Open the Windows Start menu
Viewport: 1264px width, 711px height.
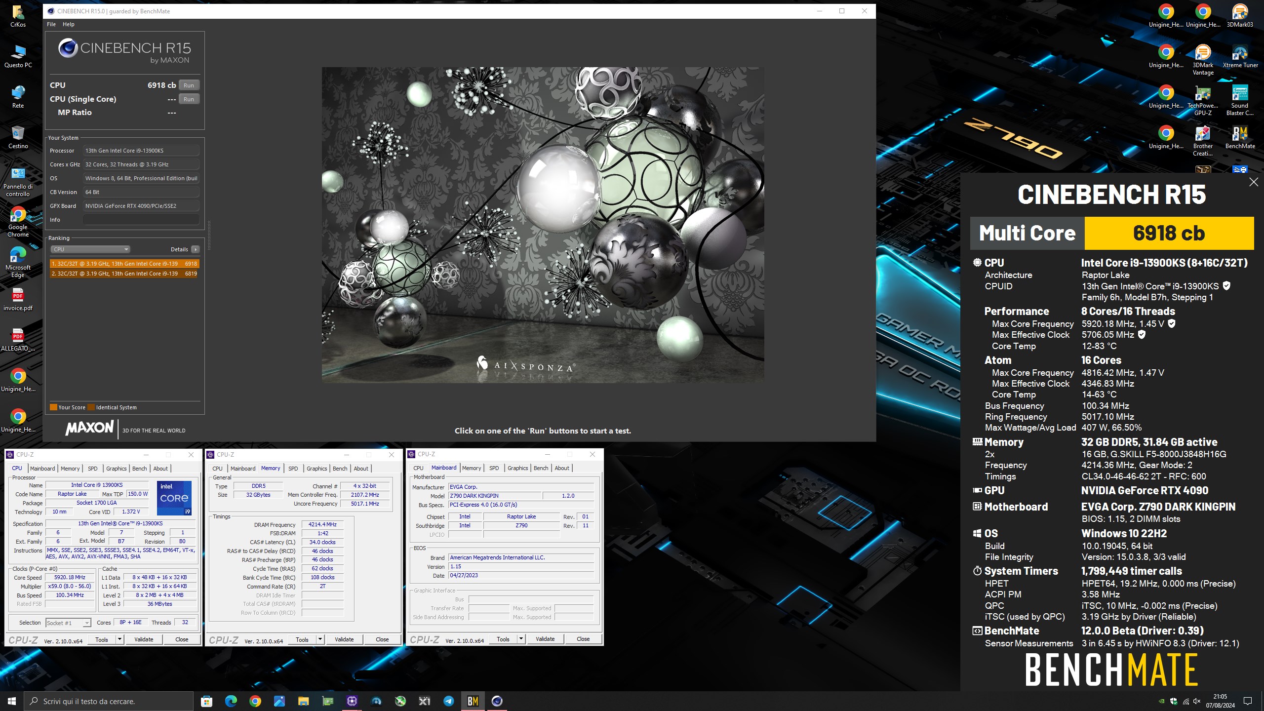(12, 701)
